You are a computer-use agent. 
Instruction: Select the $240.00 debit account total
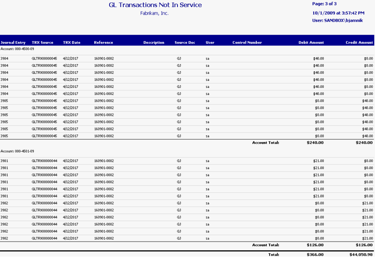315,142
